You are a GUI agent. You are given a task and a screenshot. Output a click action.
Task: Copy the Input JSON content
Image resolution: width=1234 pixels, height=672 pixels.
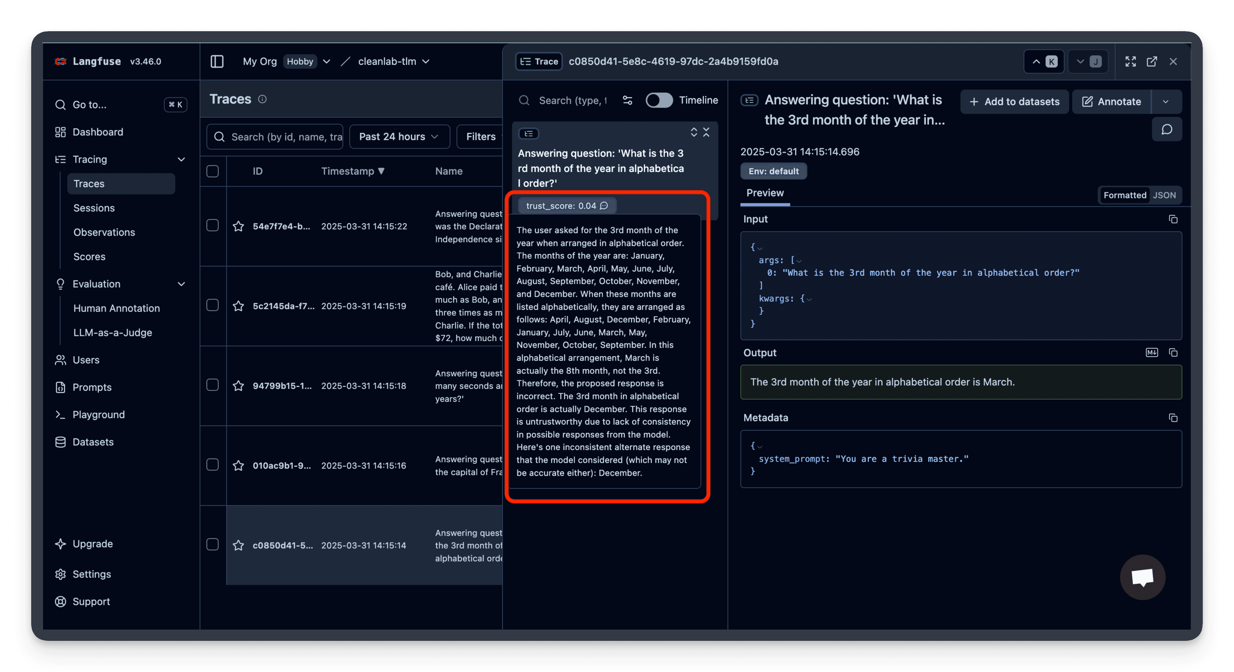tap(1173, 219)
